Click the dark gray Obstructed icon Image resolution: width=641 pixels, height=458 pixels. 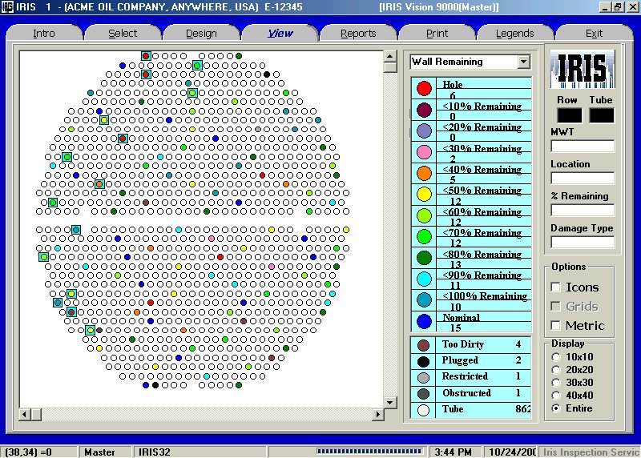pyautogui.click(x=424, y=394)
